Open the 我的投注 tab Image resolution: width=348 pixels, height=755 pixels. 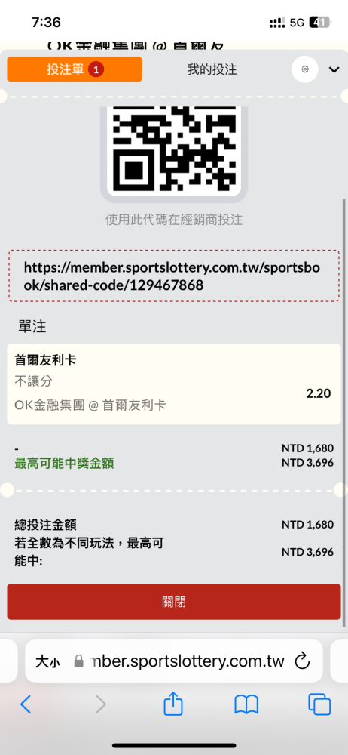pos(212,69)
